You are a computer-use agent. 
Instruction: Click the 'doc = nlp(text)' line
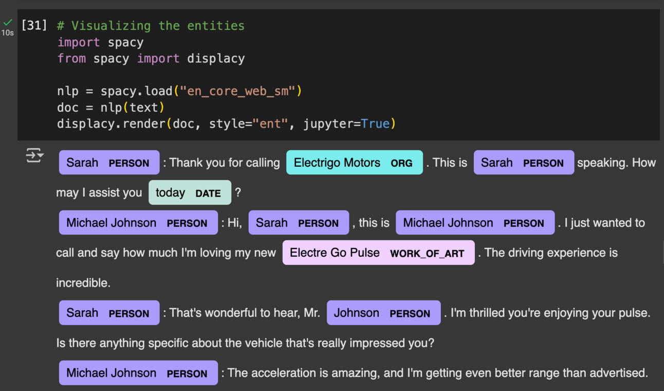[x=111, y=108]
